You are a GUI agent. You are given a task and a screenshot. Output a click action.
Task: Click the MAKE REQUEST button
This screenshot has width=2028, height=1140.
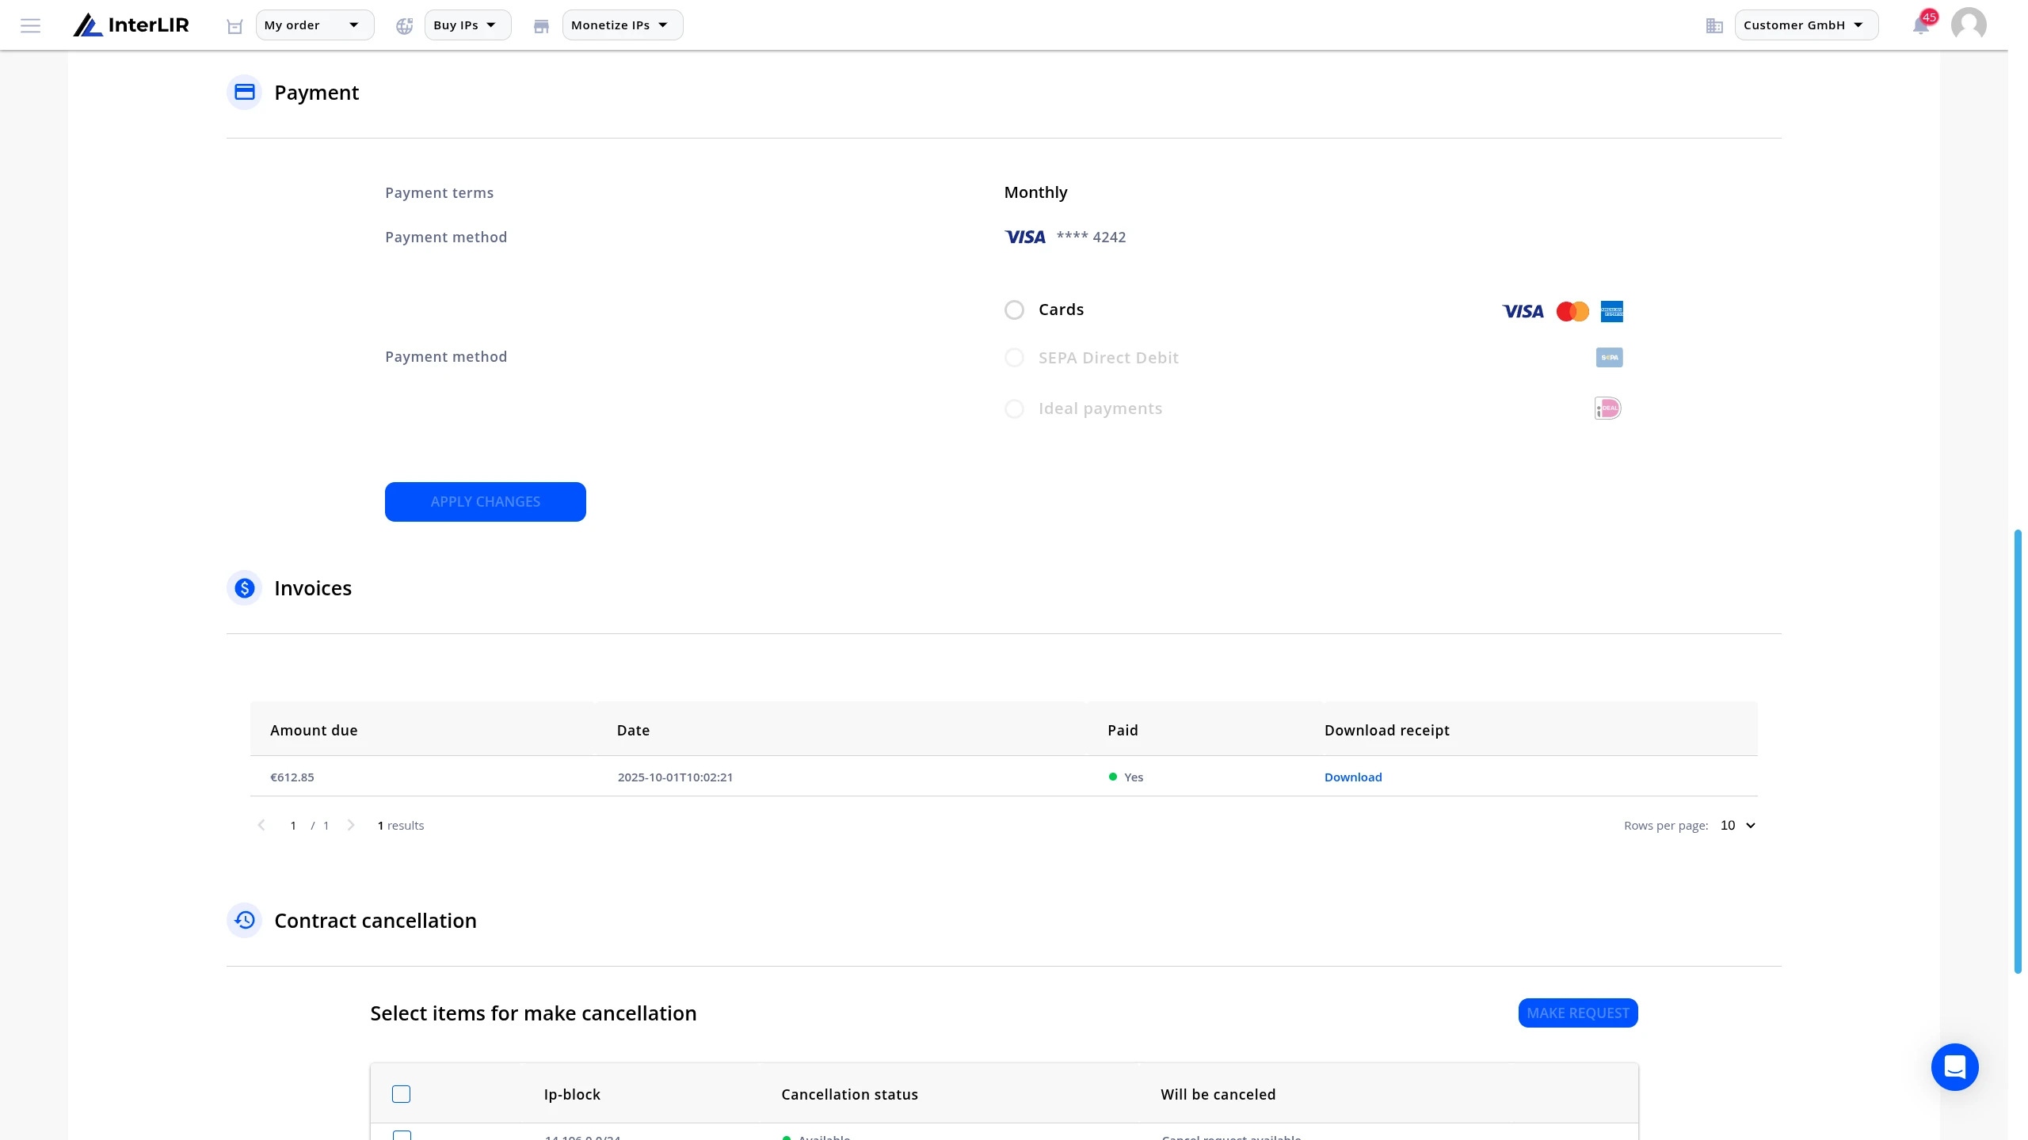[1578, 1013]
